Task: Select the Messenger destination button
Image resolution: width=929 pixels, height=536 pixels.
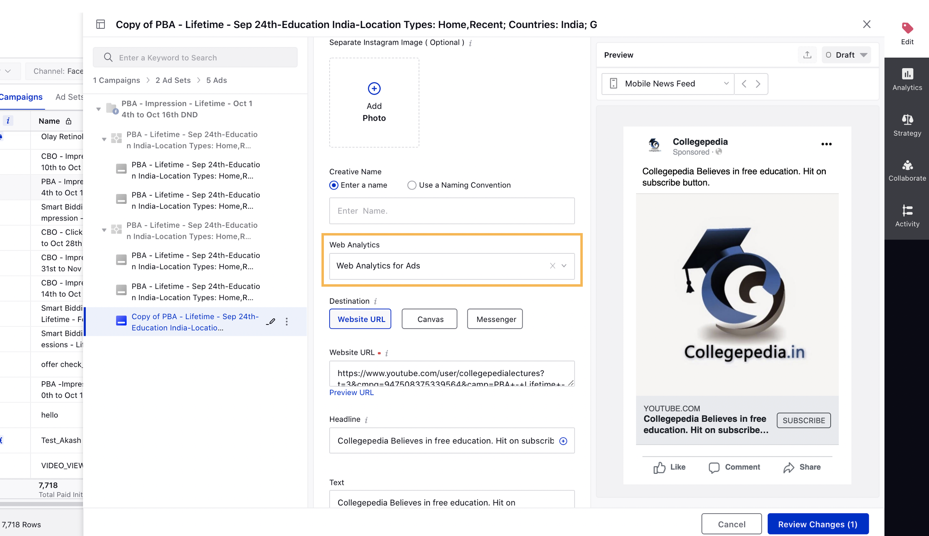Action: pos(495,319)
